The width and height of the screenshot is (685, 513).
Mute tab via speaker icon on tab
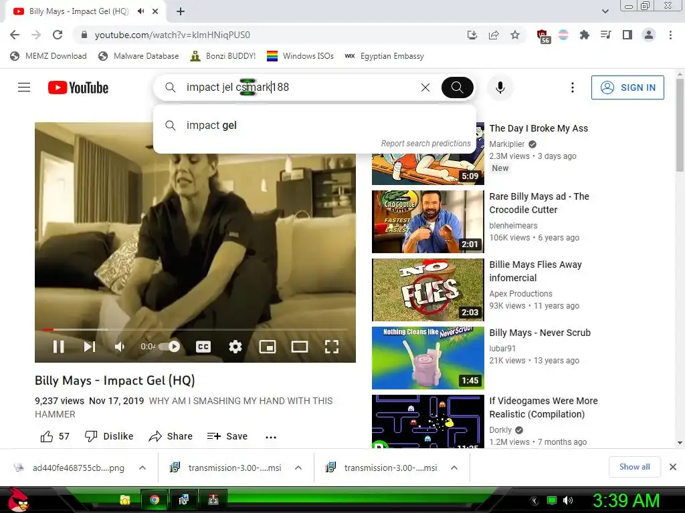[140, 11]
